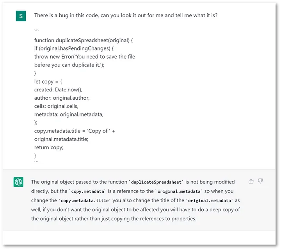281x250 pixels.
Task: Click the 'copy.metadata.title = 'Copy of ' +' line
Action: (75, 131)
